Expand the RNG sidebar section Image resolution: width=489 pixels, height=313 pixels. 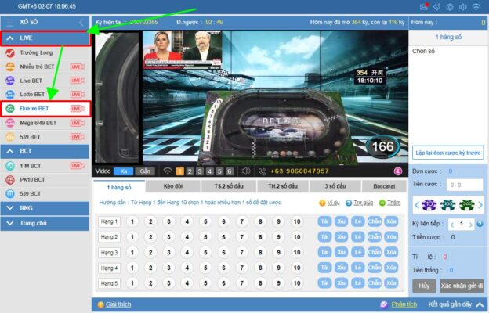point(9,207)
